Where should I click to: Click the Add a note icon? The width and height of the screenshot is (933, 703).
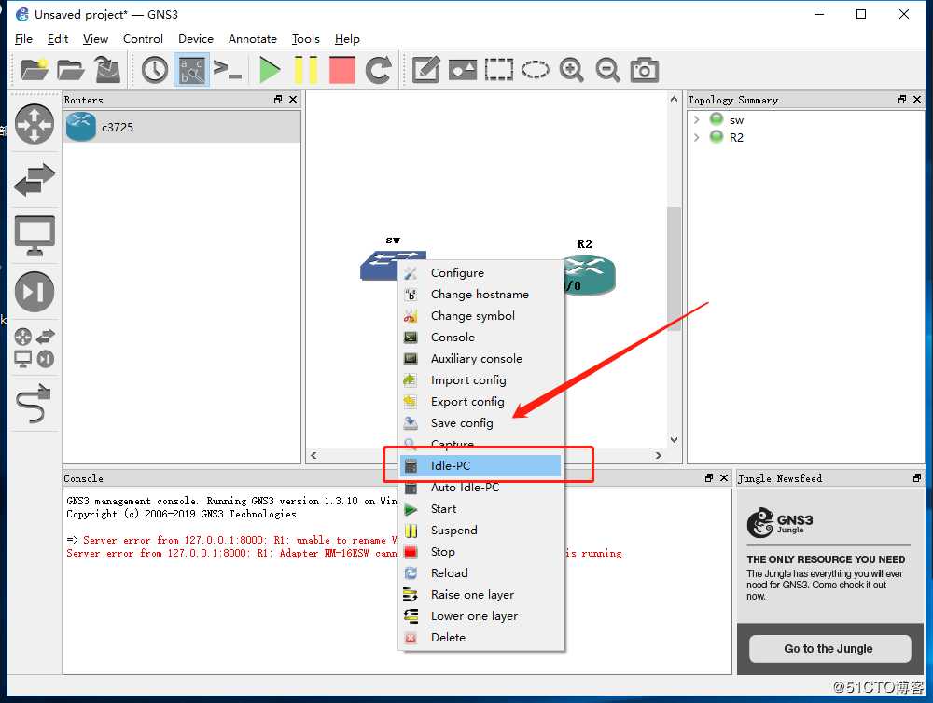(x=426, y=70)
